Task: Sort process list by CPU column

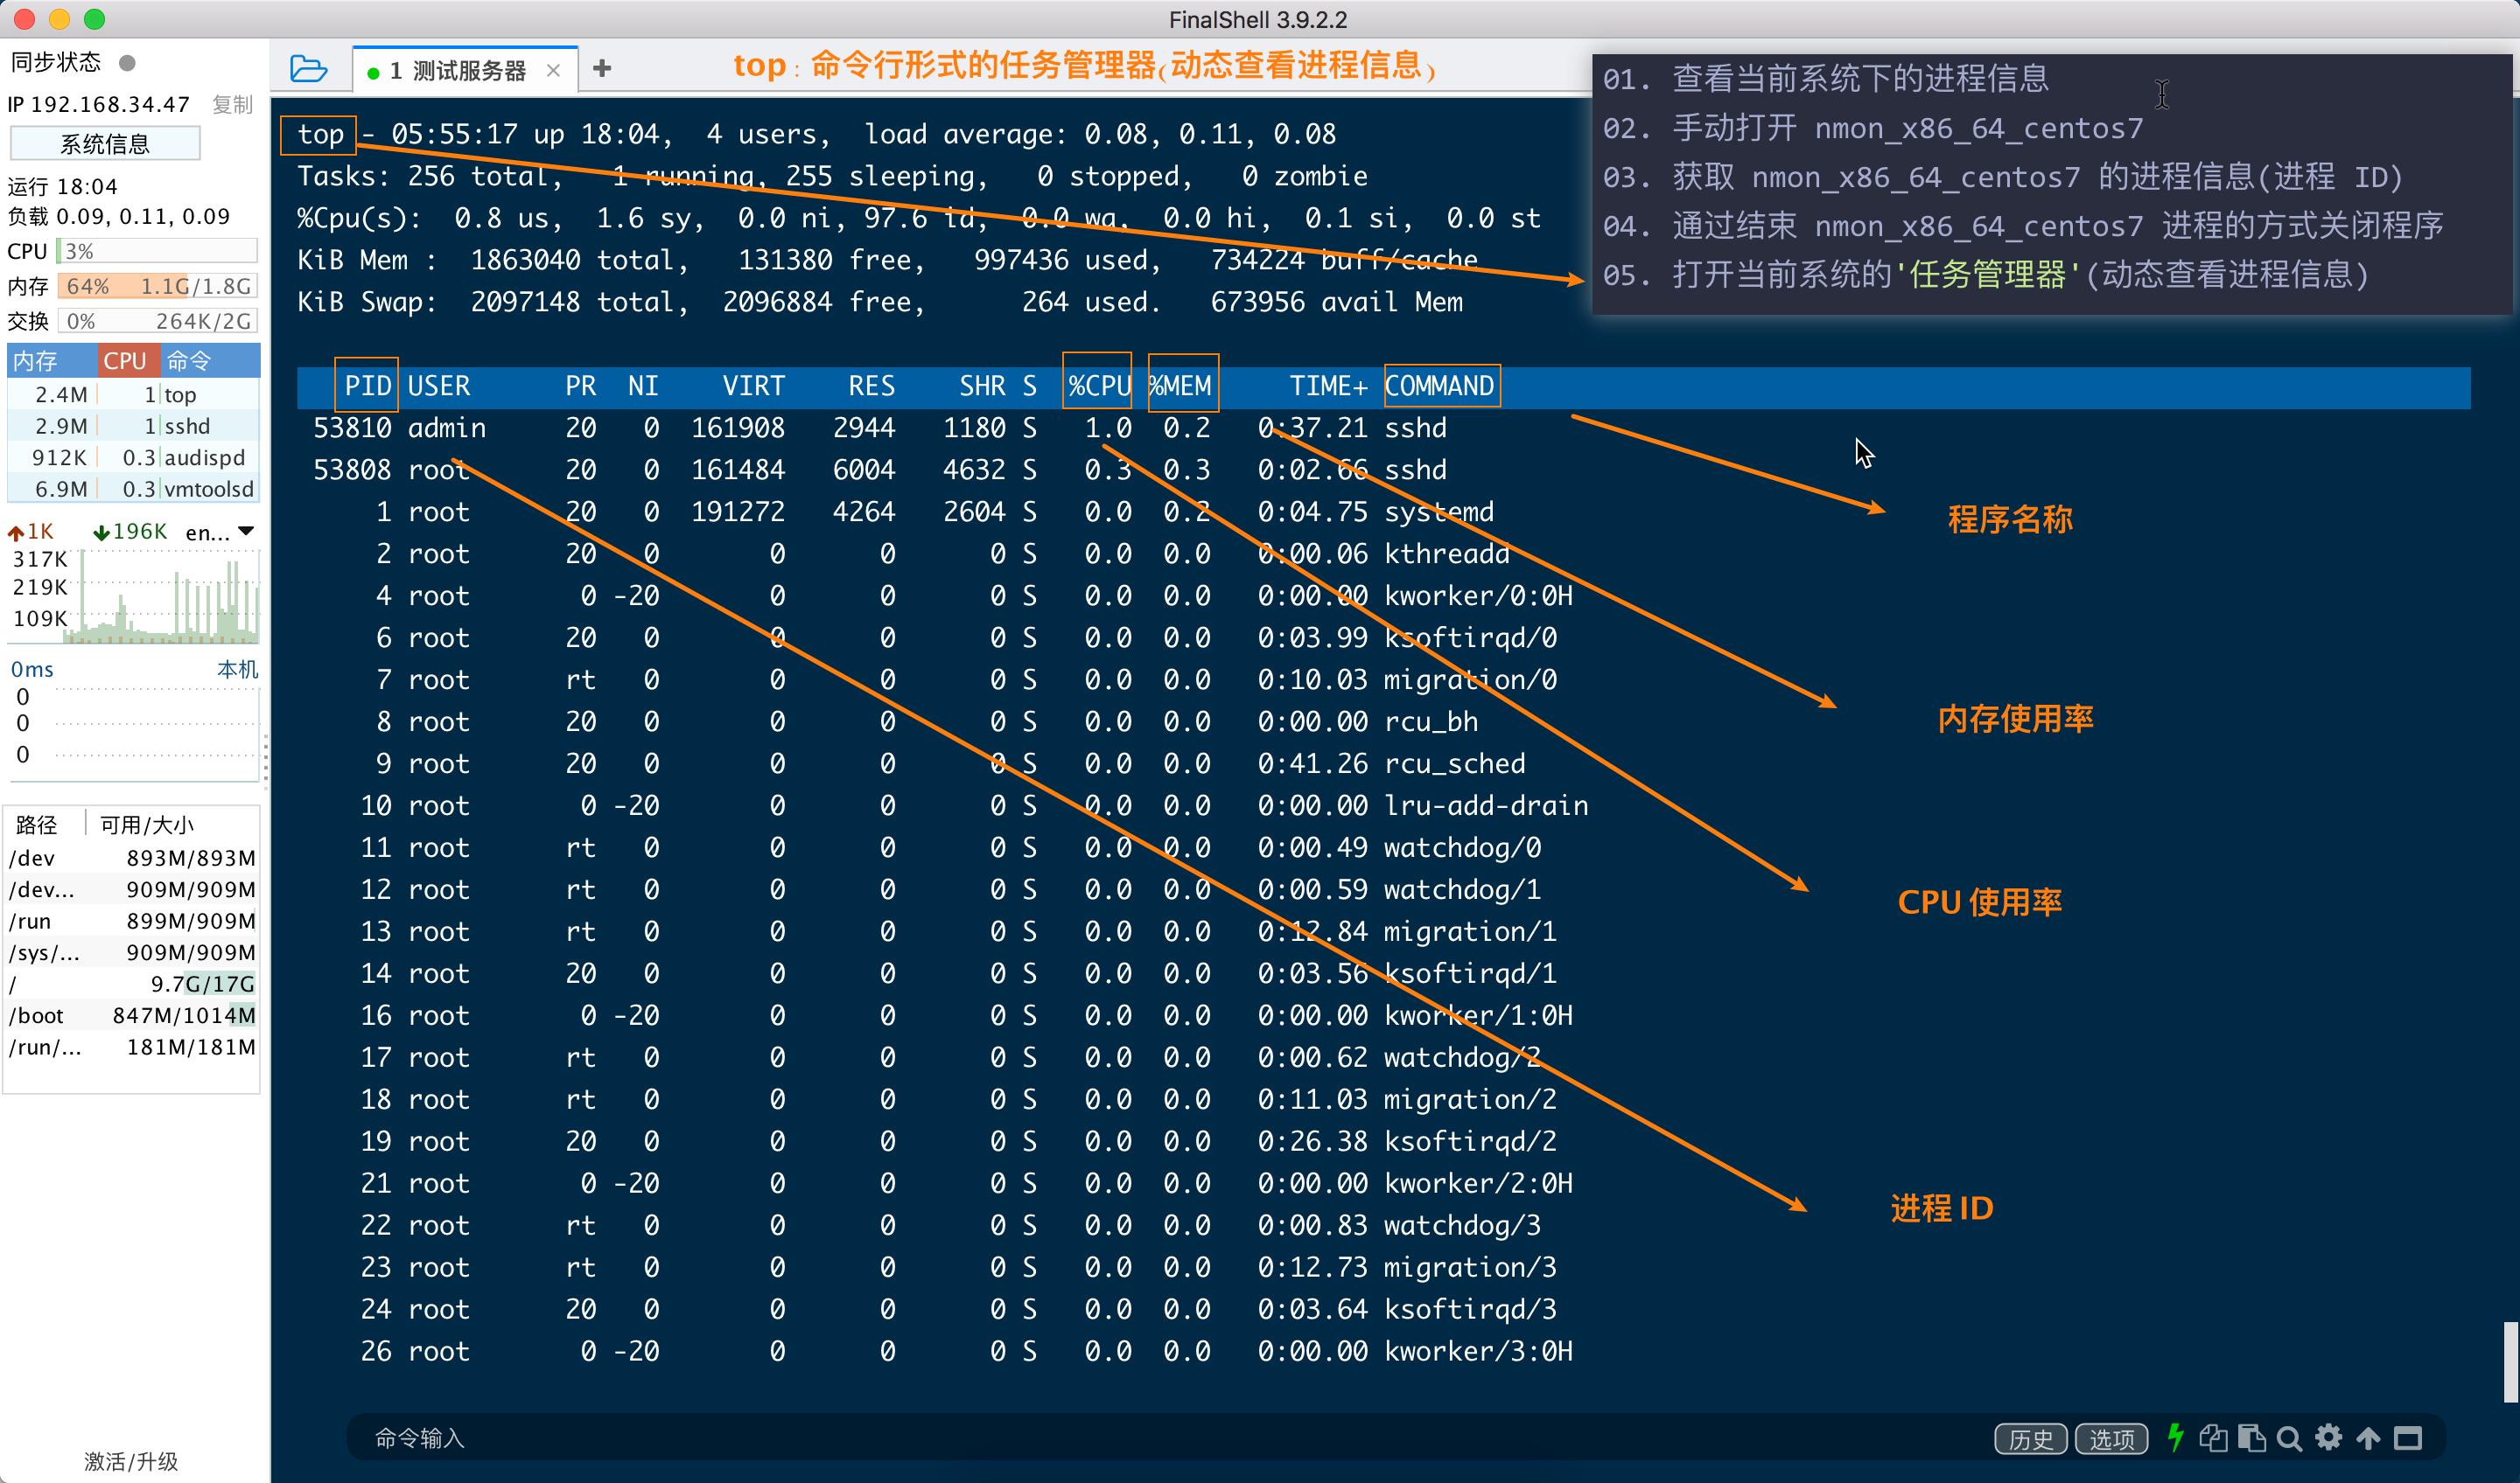Action: coord(125,361)
